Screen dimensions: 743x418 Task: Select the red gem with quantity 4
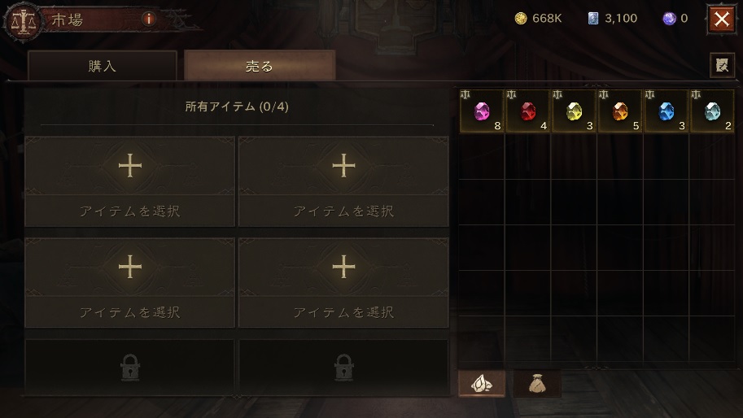[527, 111]
